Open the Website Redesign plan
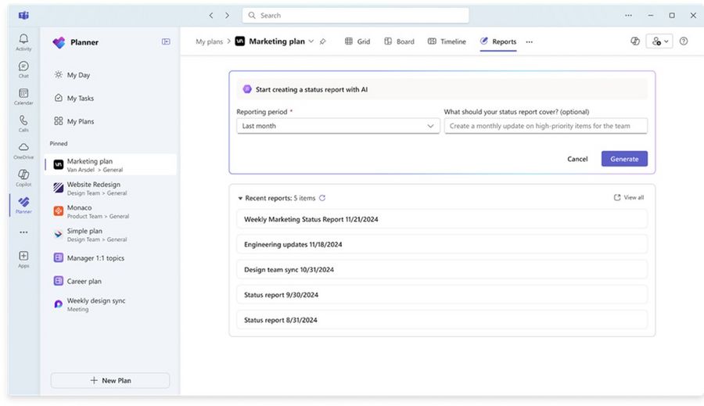Screen dimensions: 704x406 (110, 189)
